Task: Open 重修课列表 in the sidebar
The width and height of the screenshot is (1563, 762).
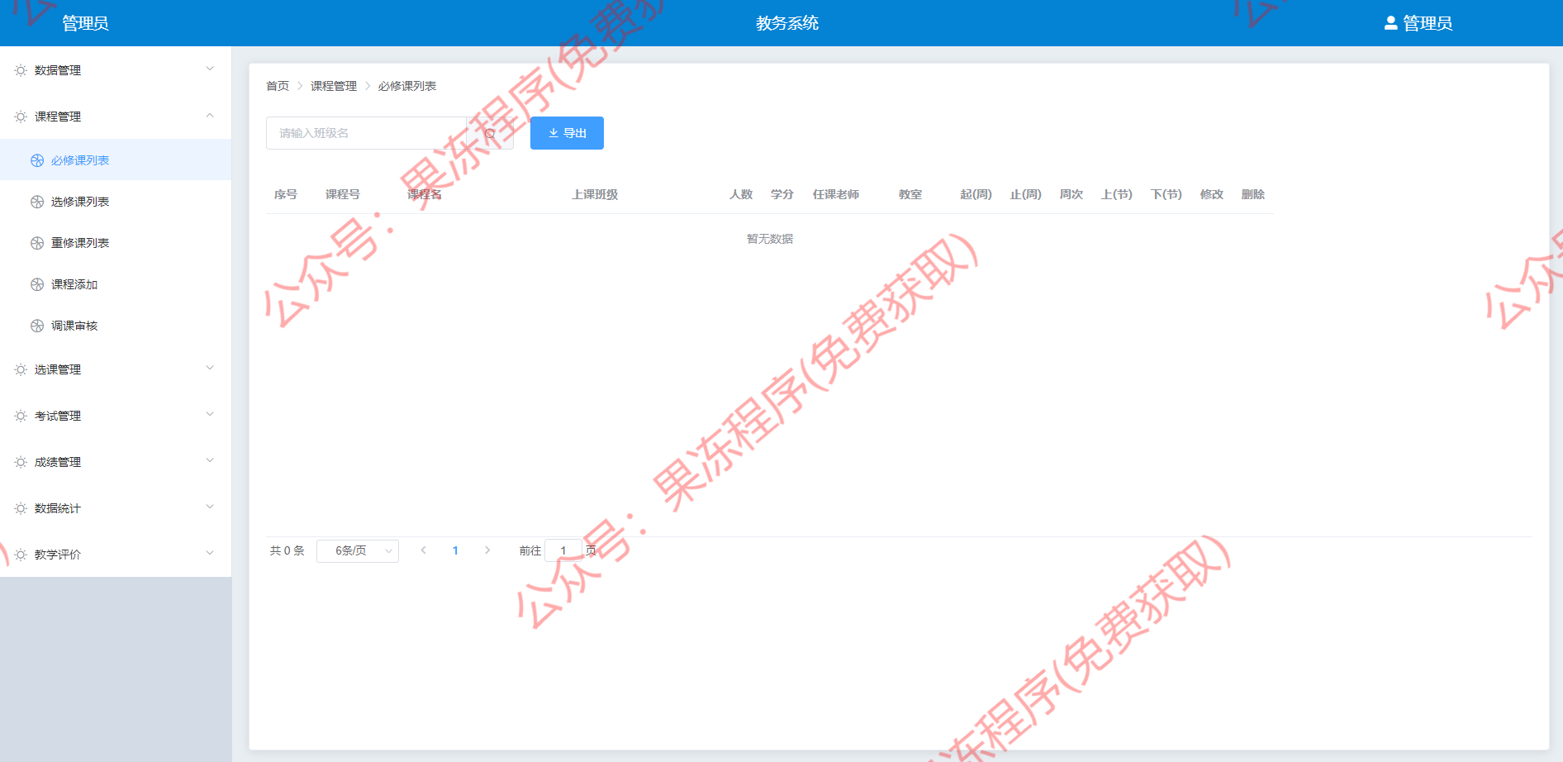Action: 116,243
